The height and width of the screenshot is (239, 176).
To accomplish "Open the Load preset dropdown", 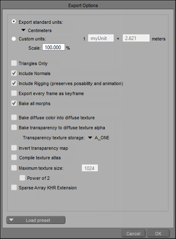I will tap(36, 220).
